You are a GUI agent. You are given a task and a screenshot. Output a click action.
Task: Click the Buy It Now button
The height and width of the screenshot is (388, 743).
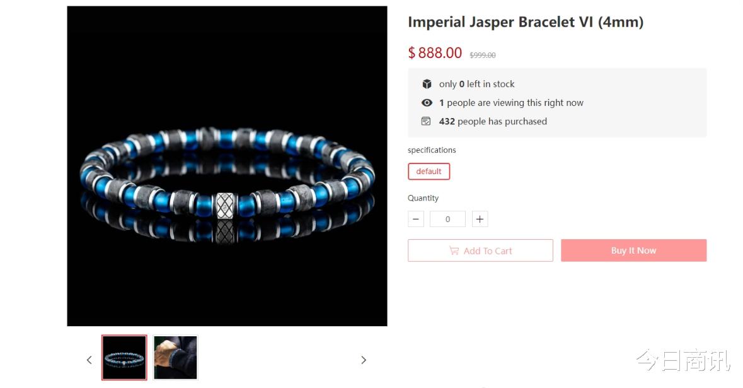pos(633,250)
